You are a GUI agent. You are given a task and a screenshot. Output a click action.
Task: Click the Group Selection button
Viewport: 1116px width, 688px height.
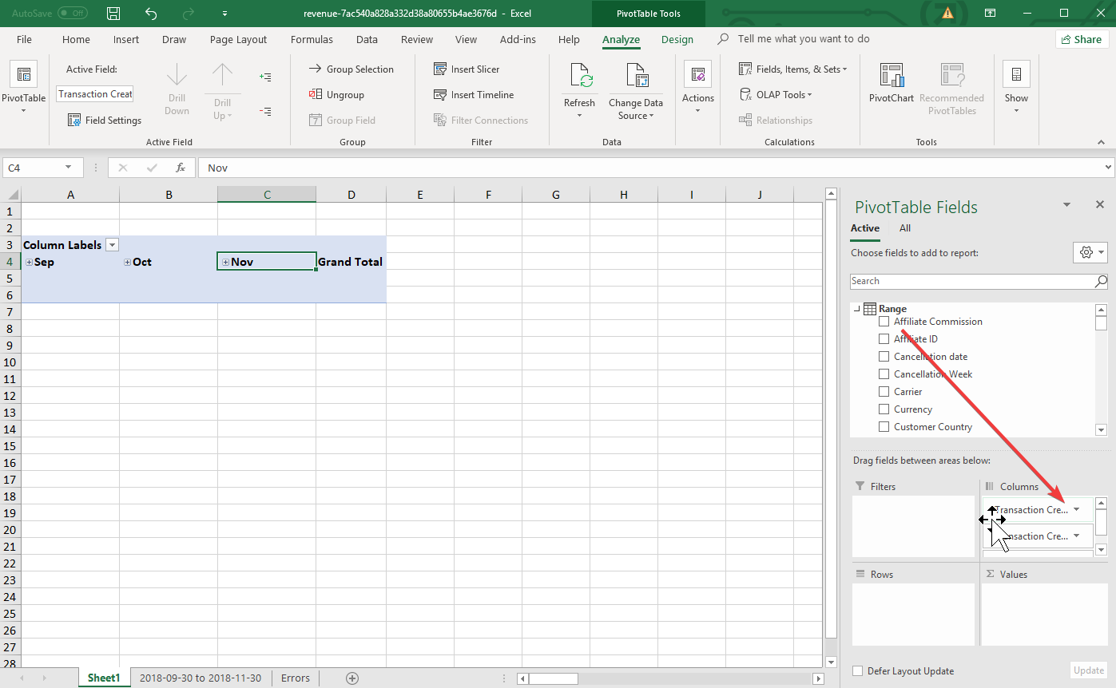coord(351,69)
